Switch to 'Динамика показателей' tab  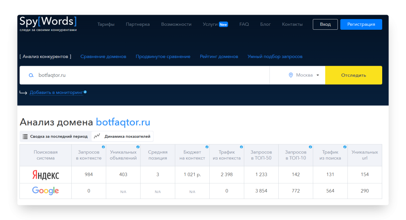[123, 136]
